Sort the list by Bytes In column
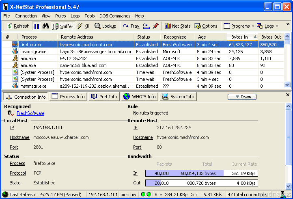293x199 pixels. click(239, 37)
